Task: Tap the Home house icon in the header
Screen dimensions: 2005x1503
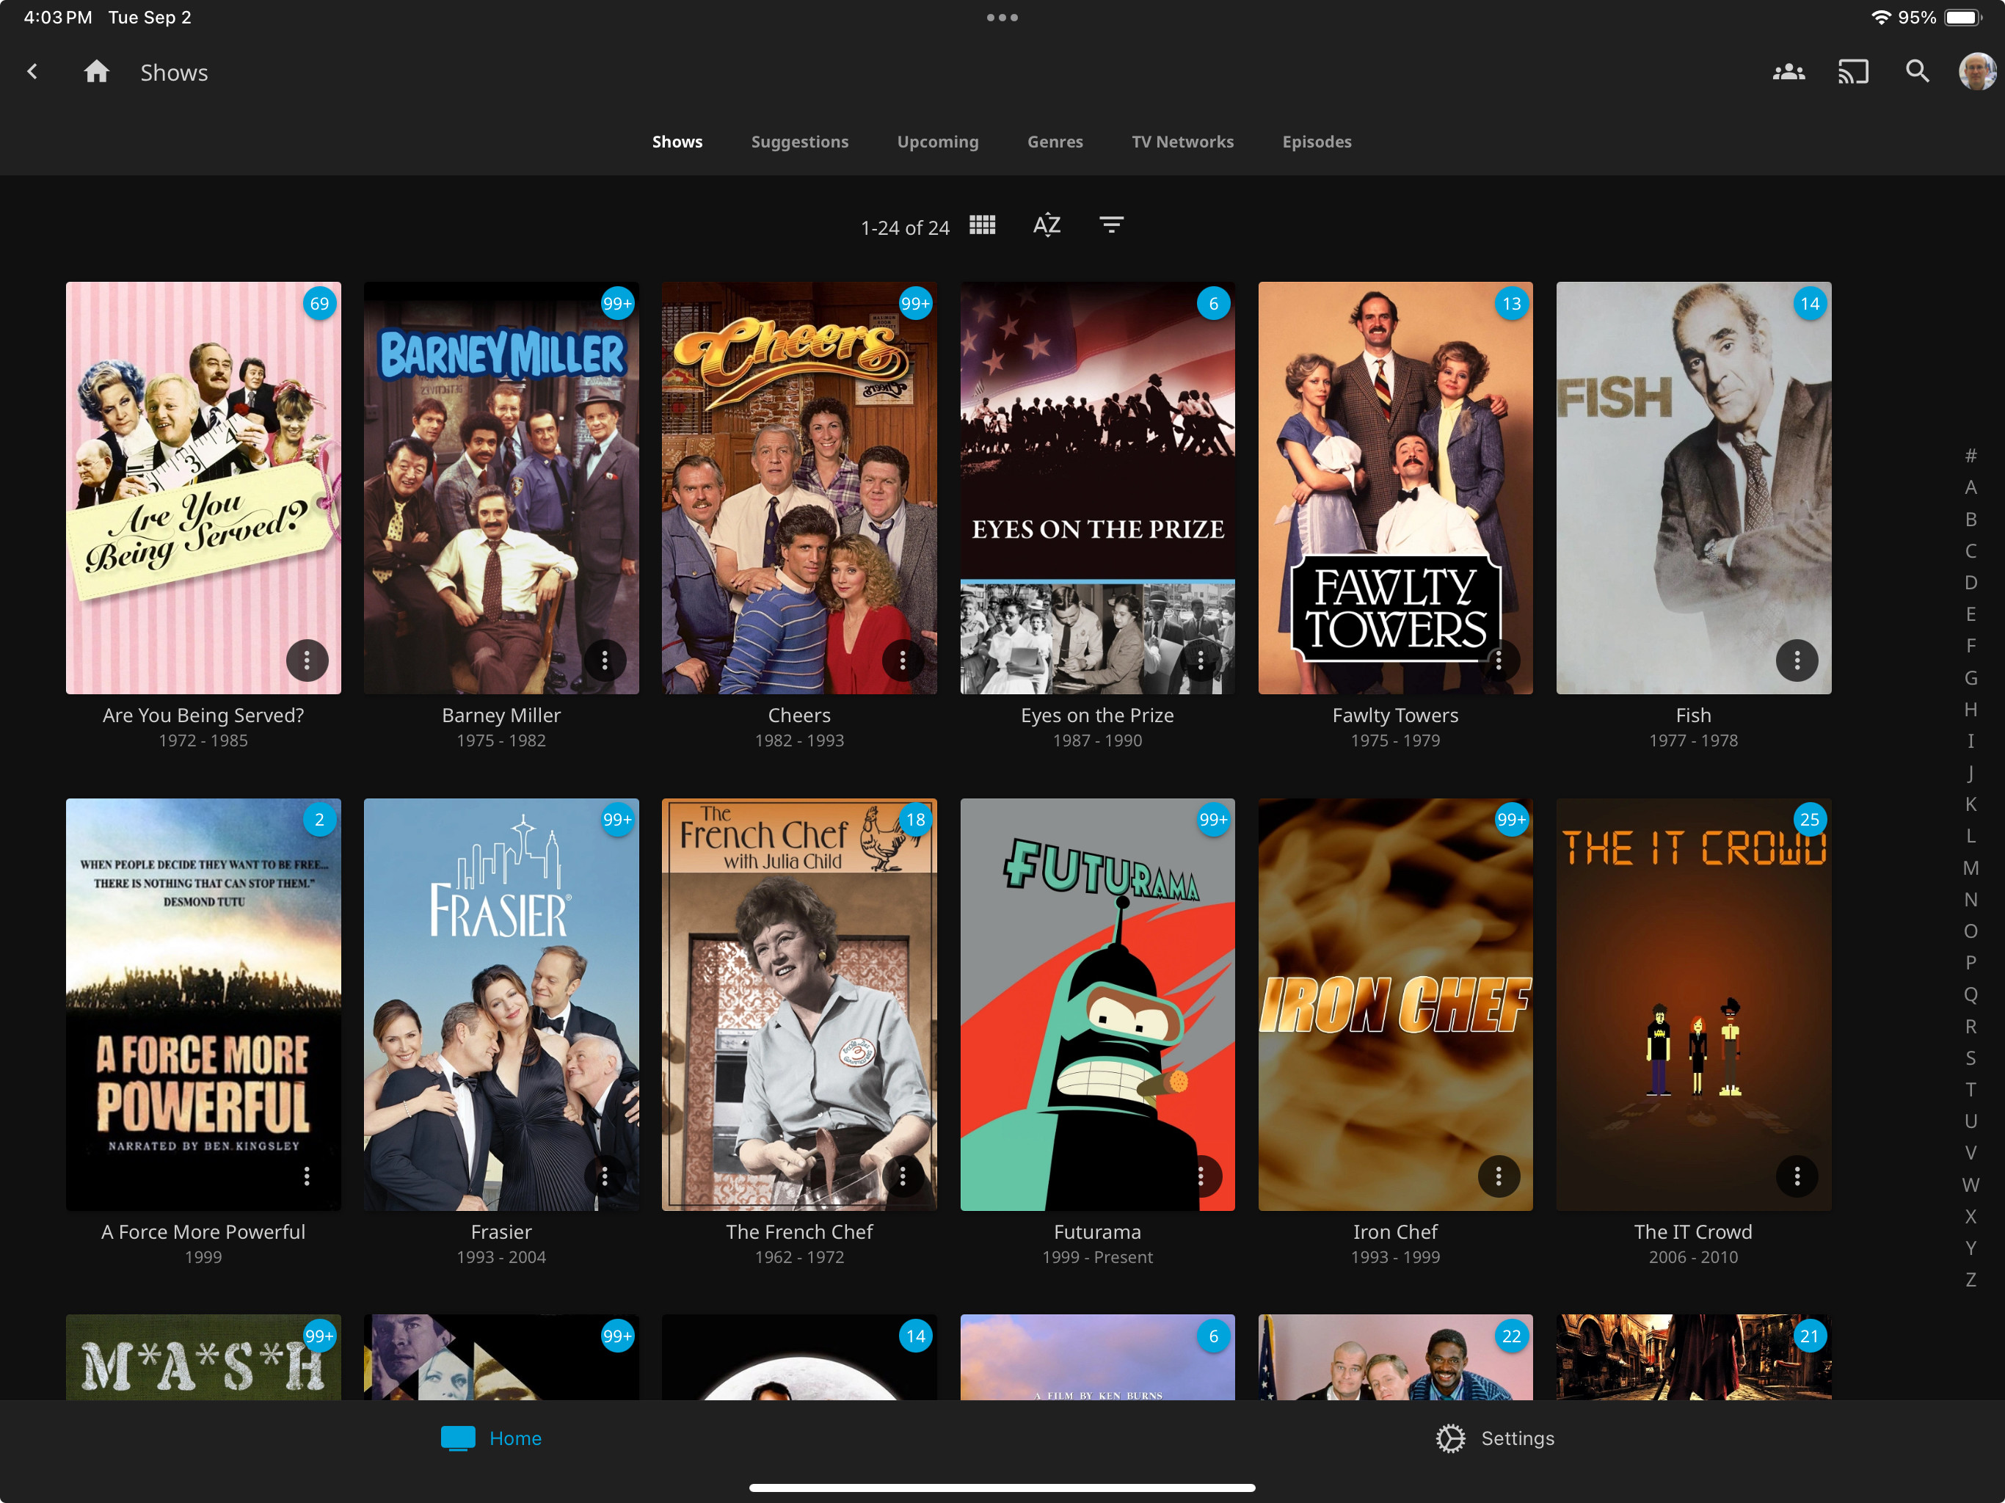Action: pos(96,72)
